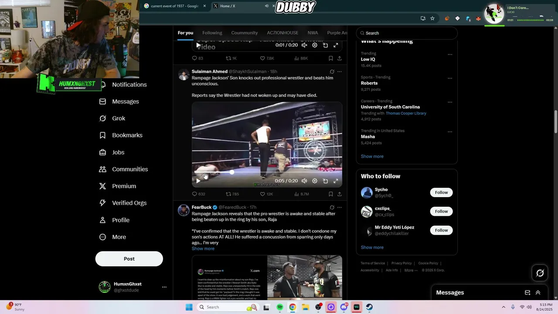Repost Sulaiman Ahmed's post with 785 reposts
This screenshot has width=558, height=314.
[232, 194]
